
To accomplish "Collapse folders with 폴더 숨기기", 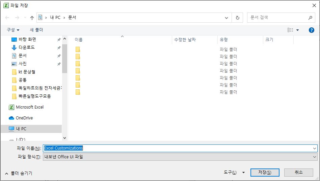I will pos(19,174).
